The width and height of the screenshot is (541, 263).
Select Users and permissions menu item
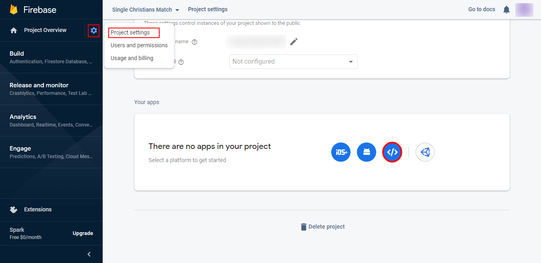[x=139, y=45]
